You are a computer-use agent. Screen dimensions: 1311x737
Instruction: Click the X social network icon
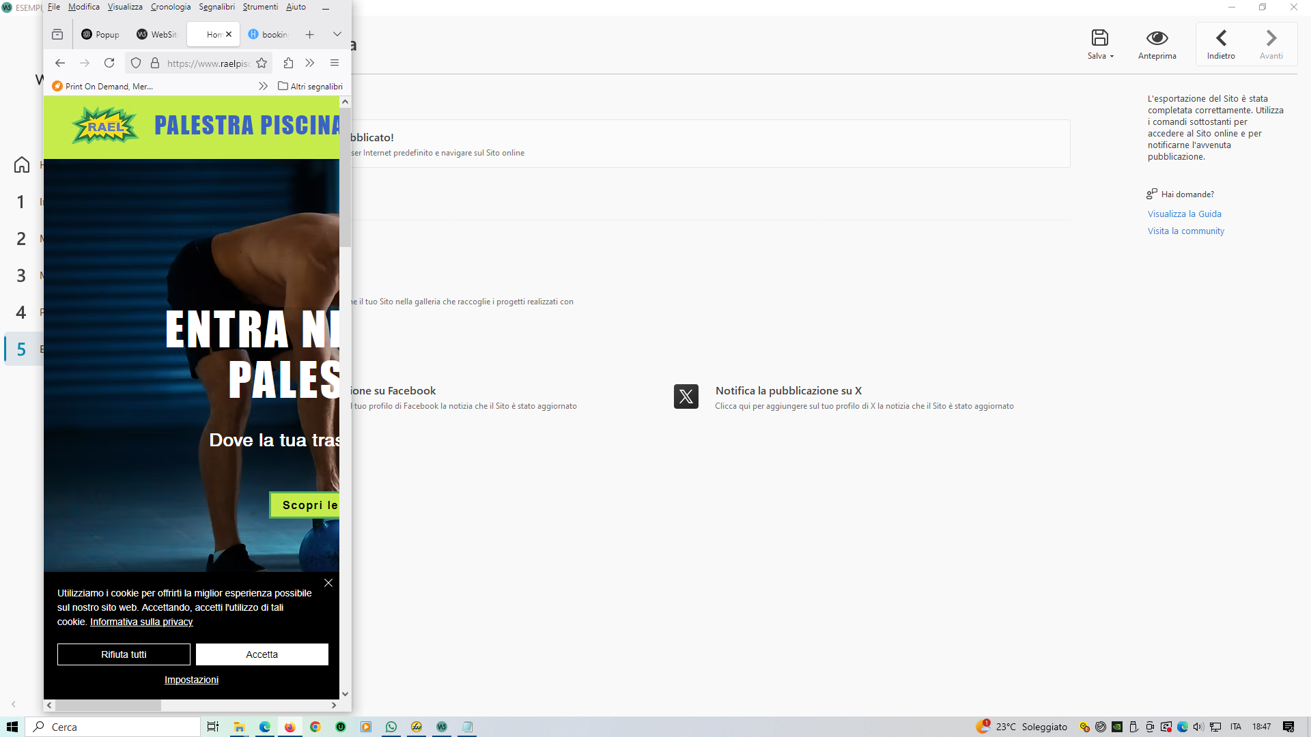click(x=686, y=396)
